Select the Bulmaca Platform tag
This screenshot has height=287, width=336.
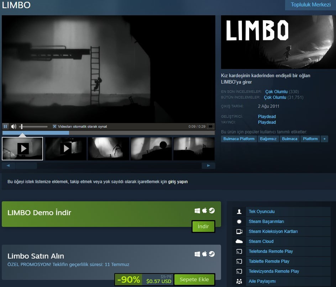238,139
